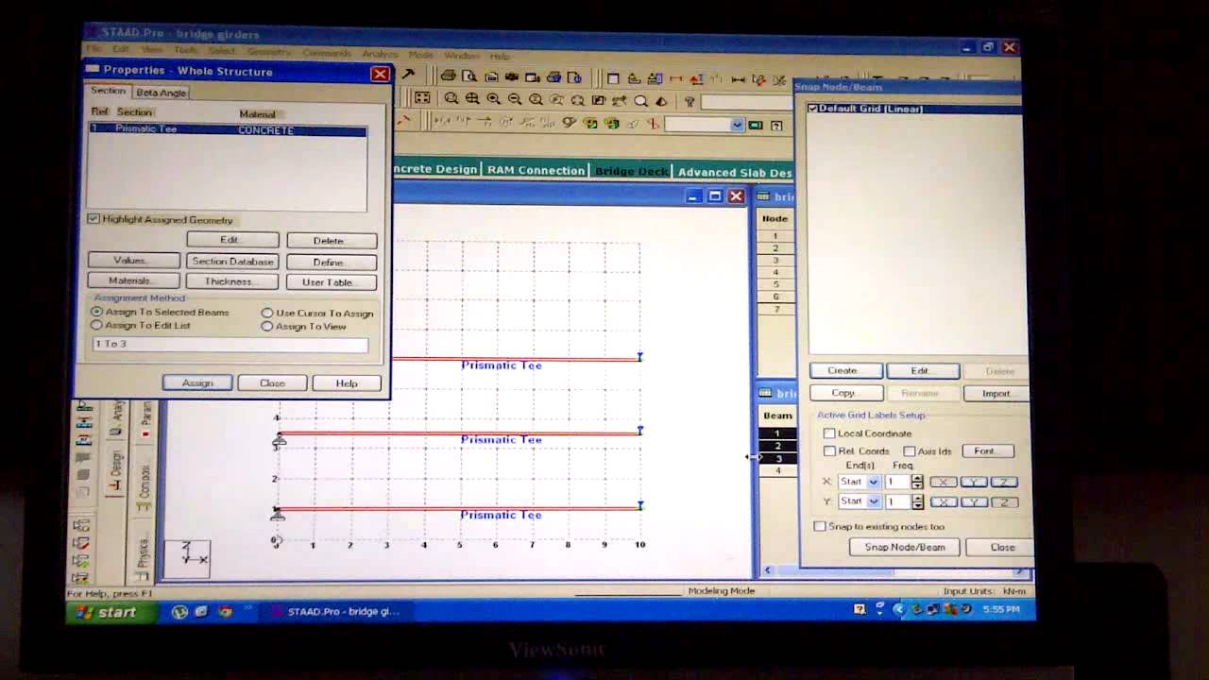
Task: Click Y frequency spinner arrows
Action: click(x=917, y=501)
